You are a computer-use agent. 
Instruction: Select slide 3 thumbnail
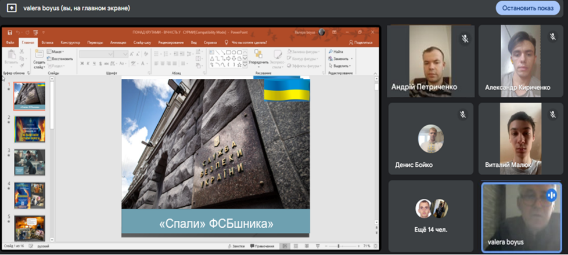(x=30, y=162)
